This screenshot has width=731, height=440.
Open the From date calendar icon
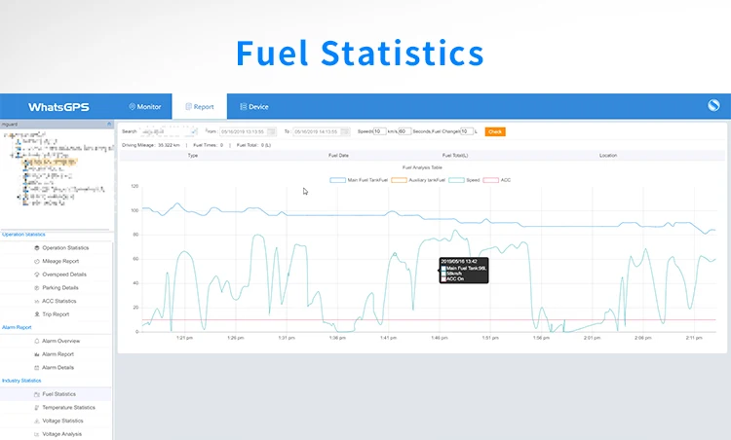(x=271, y=131)
